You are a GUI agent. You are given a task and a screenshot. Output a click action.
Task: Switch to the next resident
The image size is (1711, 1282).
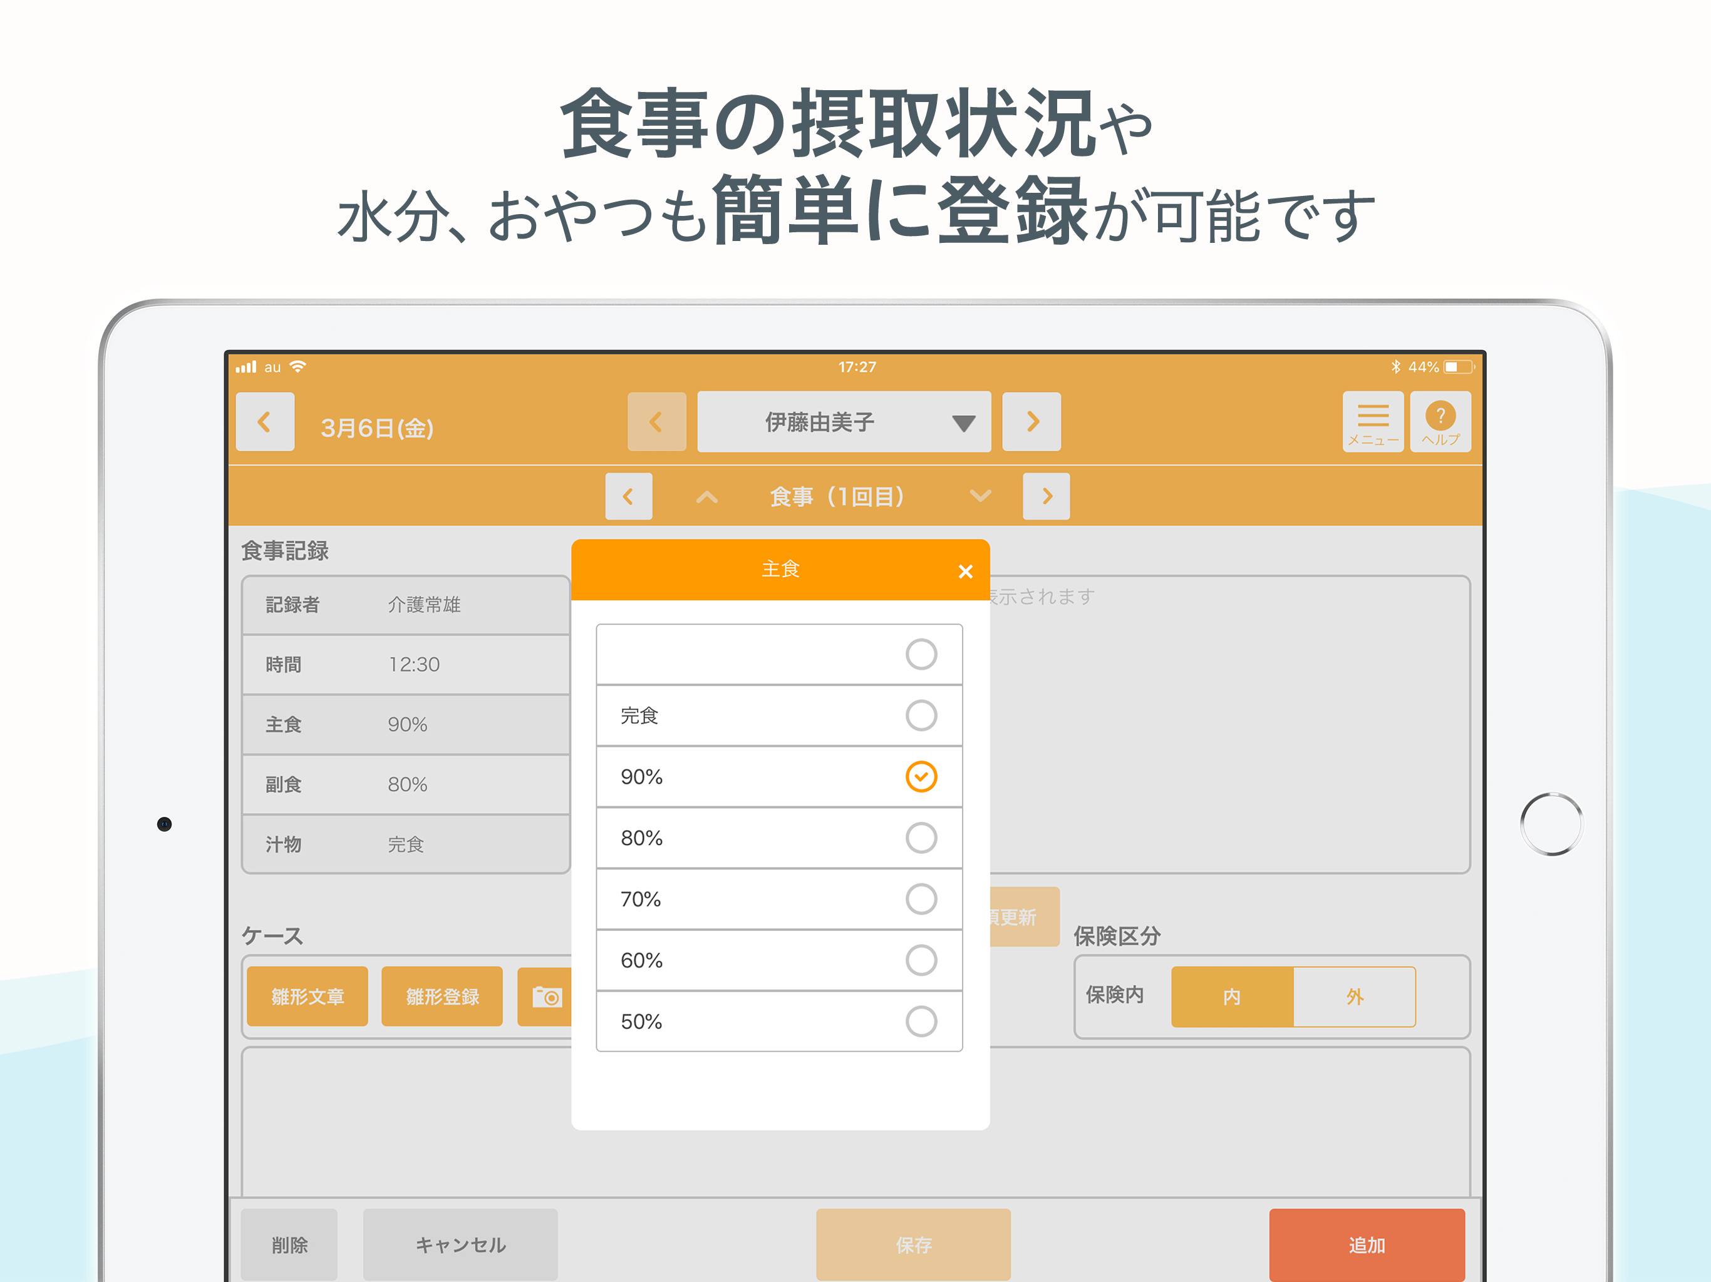(1032, 421)
